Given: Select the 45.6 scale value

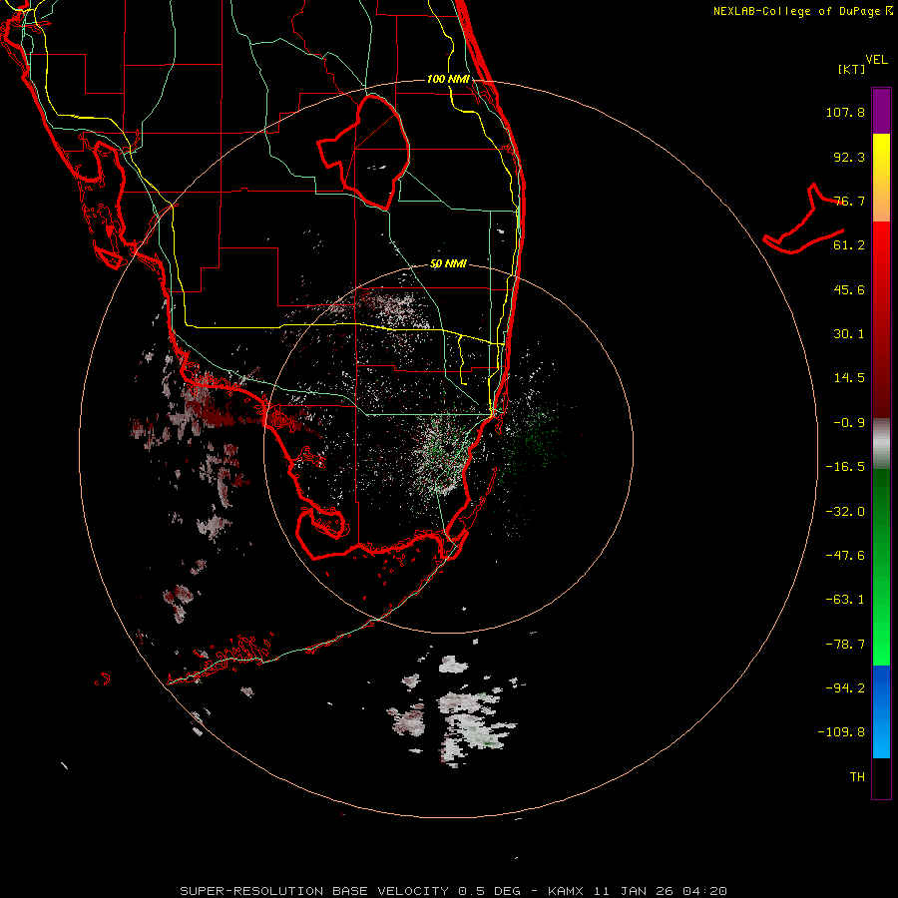Looking at the screenshot, I should tap(849, 289).
